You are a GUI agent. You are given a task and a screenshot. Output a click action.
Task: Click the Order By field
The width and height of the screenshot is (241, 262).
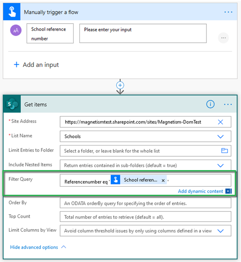145,203
